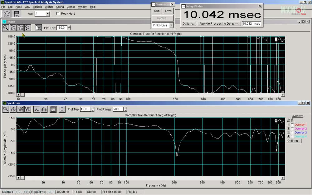Image resolution: width=312 pixels, height=195 pixels.
Task: Click the Phase plot scrollbar left arrow
Action: (18, 95)
